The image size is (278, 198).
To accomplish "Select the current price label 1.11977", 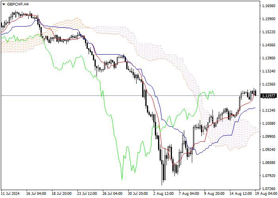I will pyautogui.click(x=268, y=96).
